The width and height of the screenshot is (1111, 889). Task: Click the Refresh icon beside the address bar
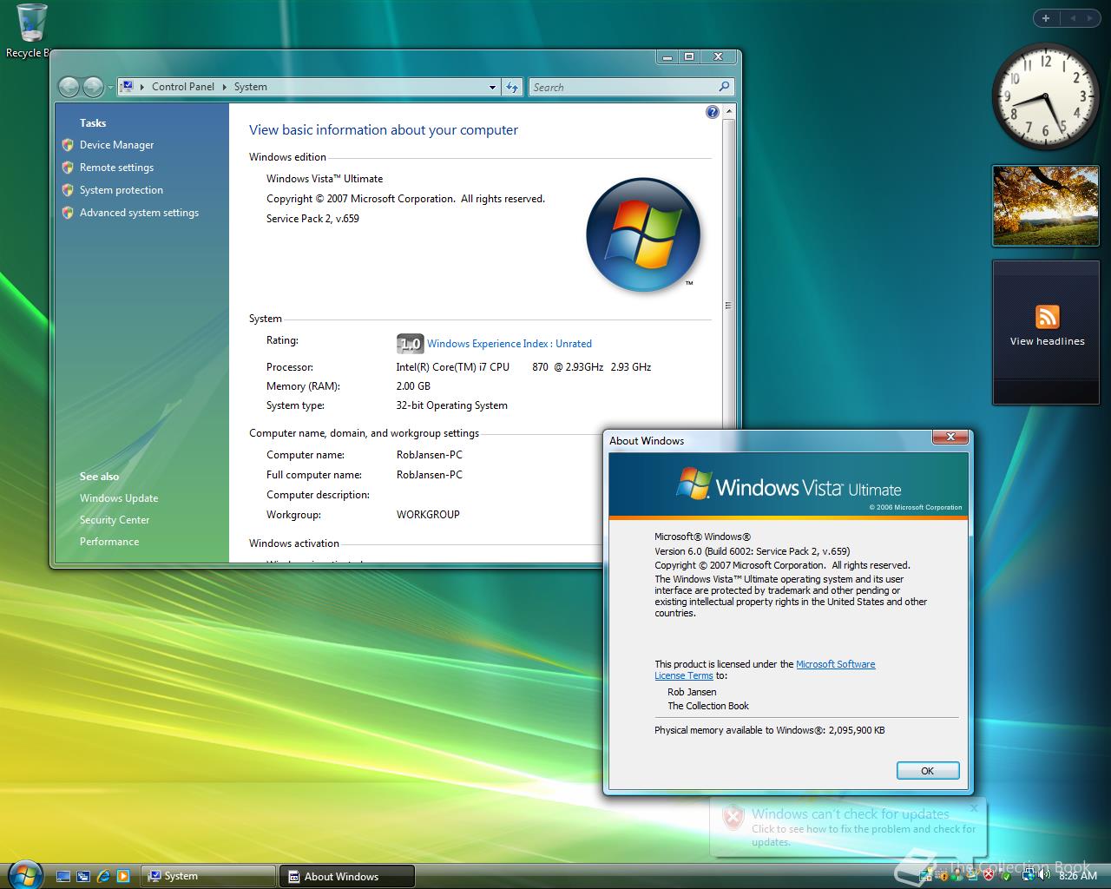coord(511,87)
